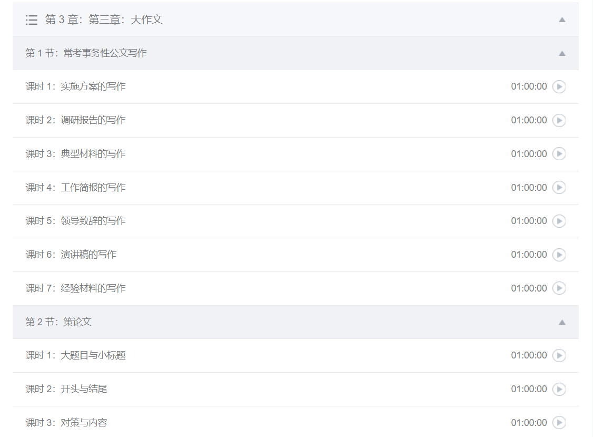Collapse chapter 第三章：大作文 using its arrow

click(562, 20)
